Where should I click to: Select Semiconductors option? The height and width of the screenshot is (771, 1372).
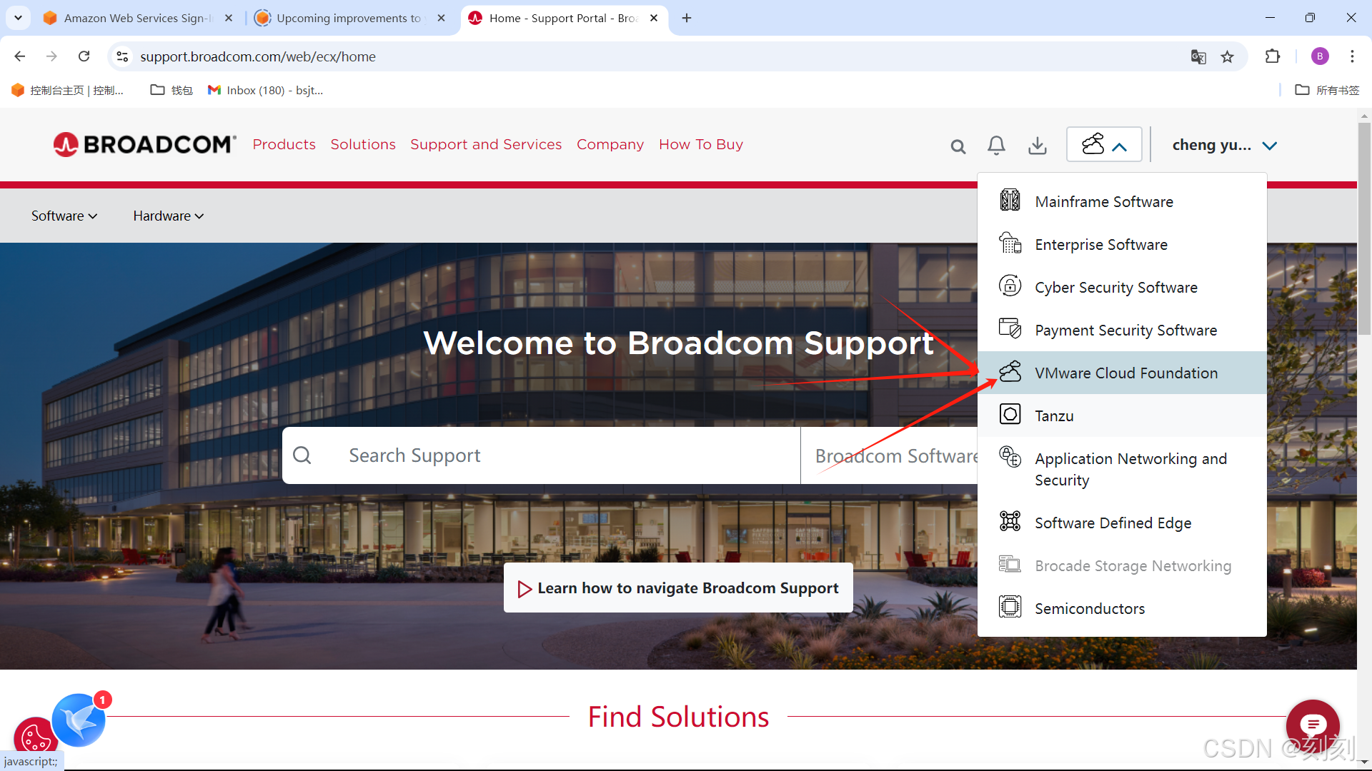[x=1122, y=608]
